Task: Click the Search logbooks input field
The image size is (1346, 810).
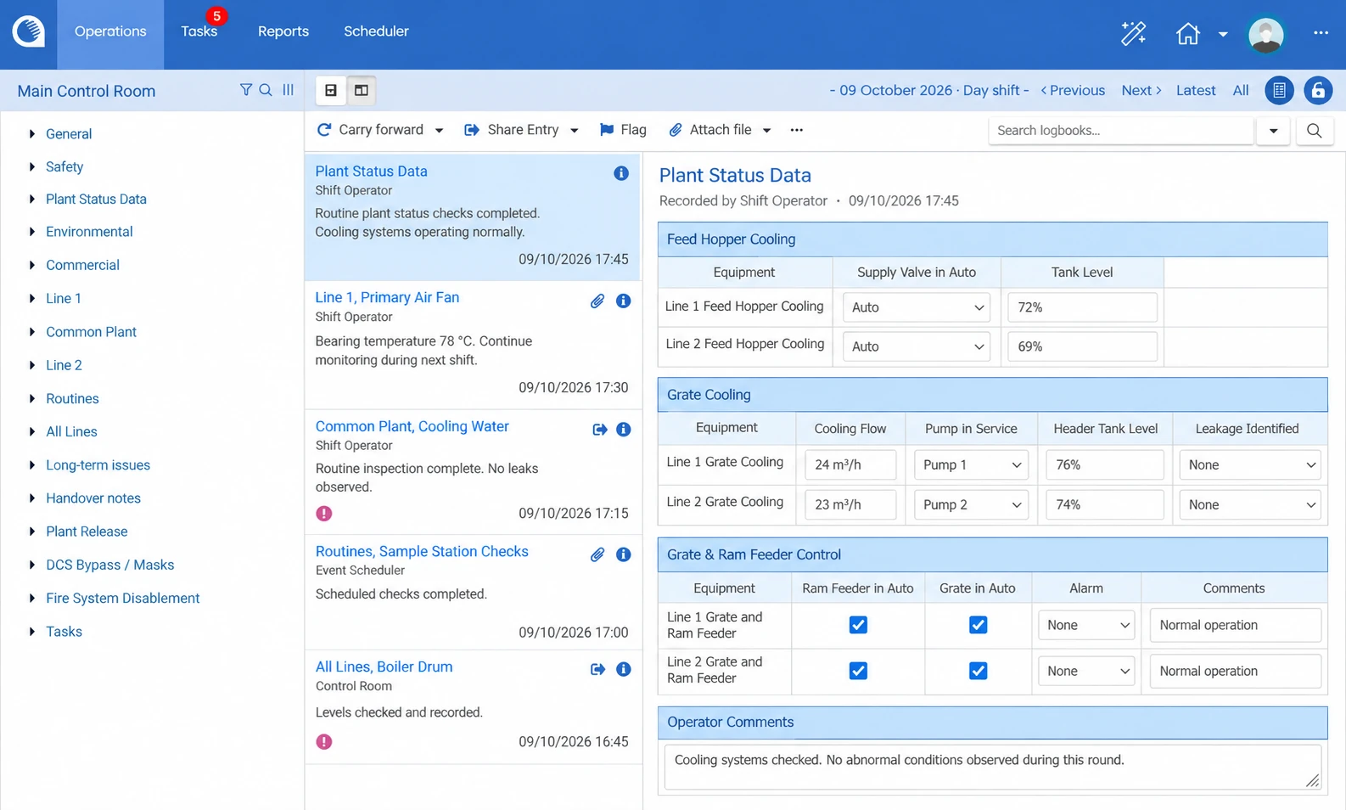Action: 1121,131
